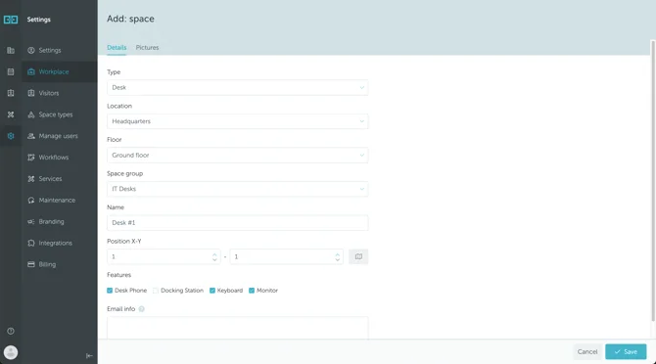Click the Billing card icon
The image size is (656, 364).
click(31, 264)
